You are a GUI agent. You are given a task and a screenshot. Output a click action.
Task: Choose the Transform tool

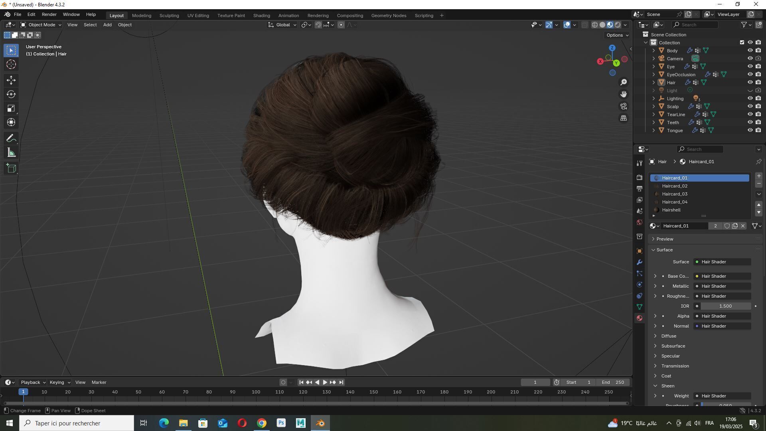coord(11,122)
